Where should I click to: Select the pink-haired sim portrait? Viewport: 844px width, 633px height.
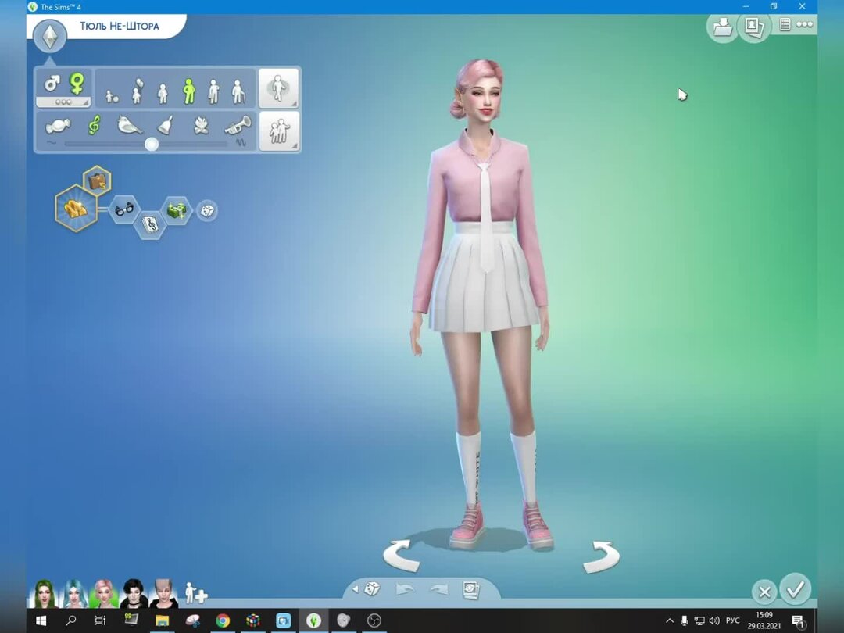[x=103, y=594]
